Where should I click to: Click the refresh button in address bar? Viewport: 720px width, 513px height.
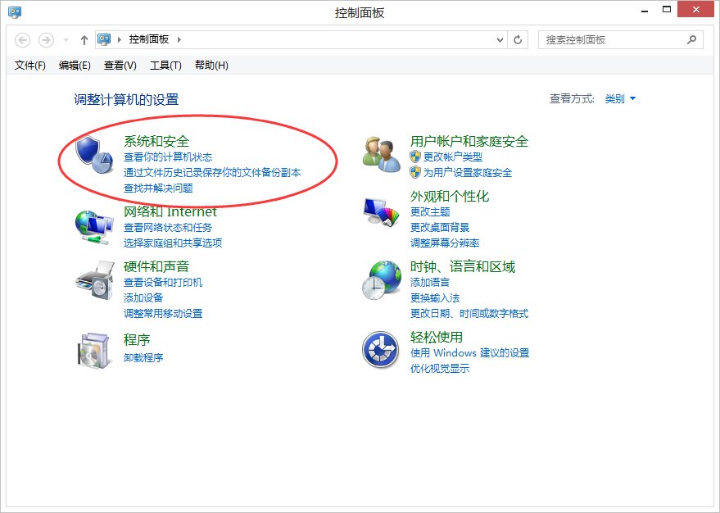(x=518, y=39)
